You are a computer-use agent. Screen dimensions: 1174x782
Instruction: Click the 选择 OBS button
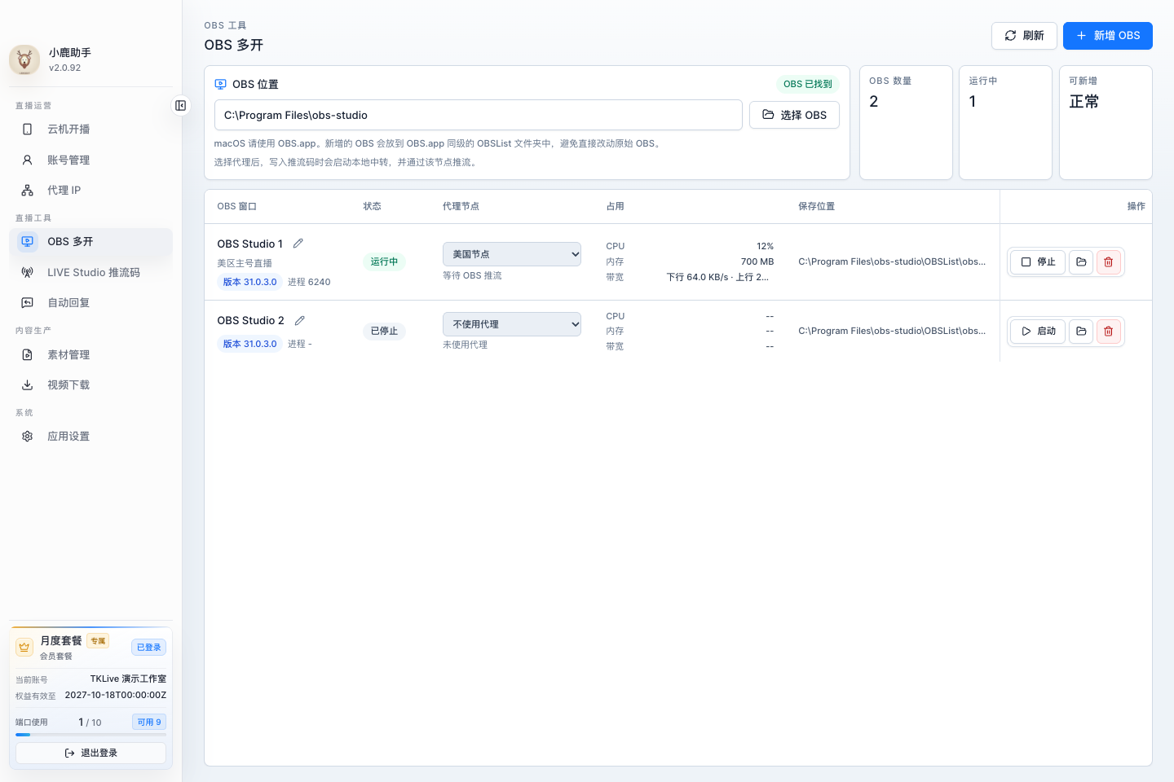coord(794,115)
